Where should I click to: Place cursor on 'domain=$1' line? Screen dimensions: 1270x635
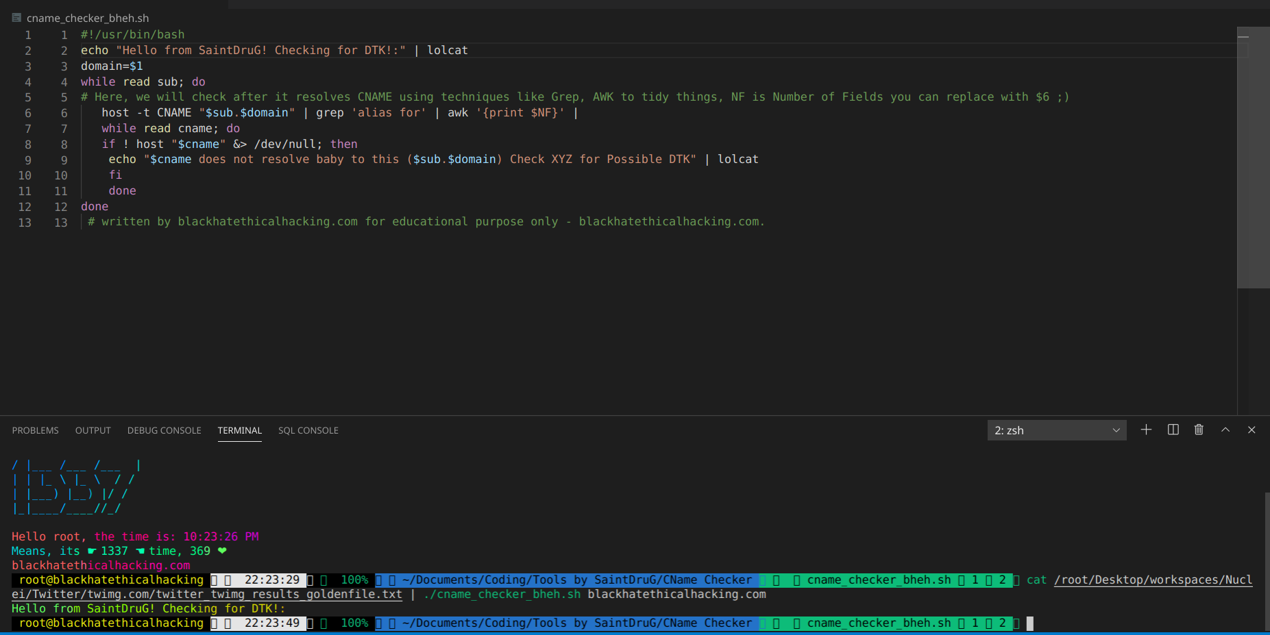(x=112, y=66)
